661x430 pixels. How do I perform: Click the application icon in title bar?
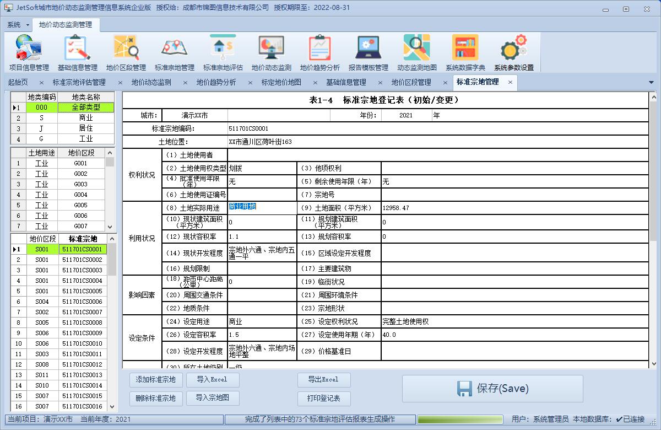pos(9,8)
